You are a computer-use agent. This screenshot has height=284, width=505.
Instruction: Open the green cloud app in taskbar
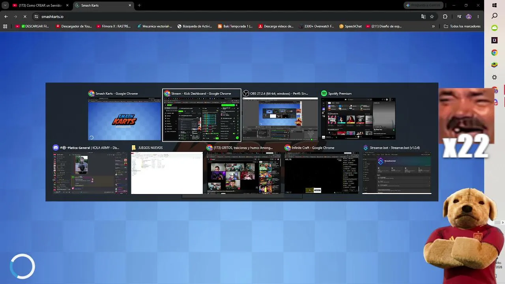tap(494, 28)
